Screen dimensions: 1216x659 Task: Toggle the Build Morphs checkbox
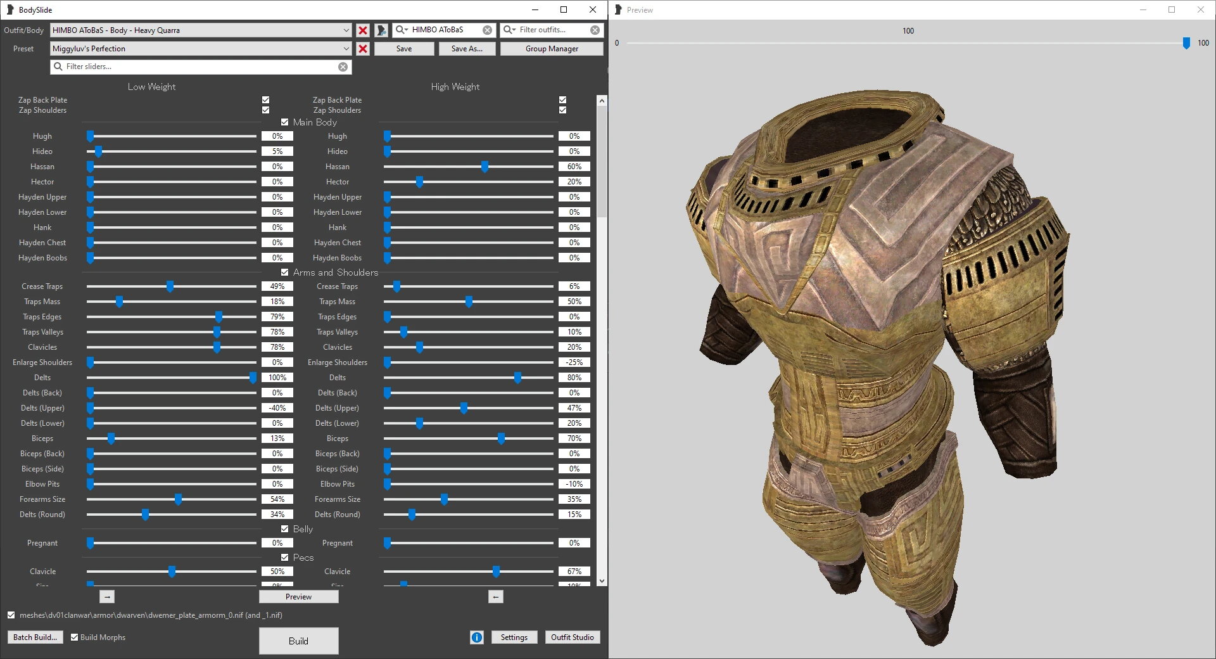[x=75, y=637]
